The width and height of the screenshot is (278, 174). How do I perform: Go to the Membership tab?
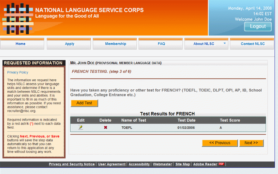(115, 44)
